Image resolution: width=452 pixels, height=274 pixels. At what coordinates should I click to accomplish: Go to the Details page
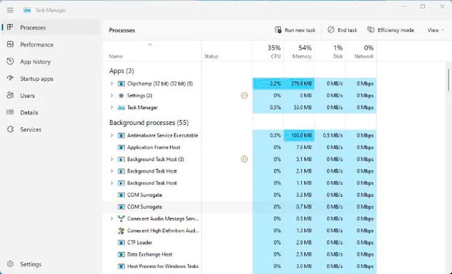pyautogui.click(x=51, y=112)
